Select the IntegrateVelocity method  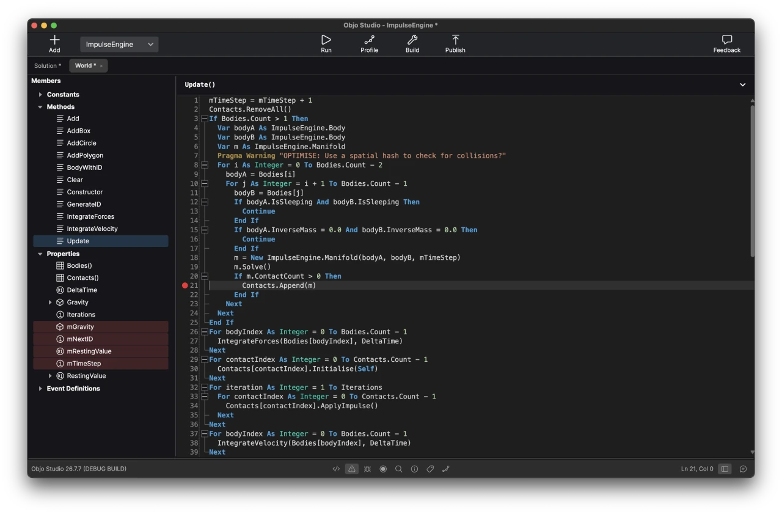click(101, 229)
